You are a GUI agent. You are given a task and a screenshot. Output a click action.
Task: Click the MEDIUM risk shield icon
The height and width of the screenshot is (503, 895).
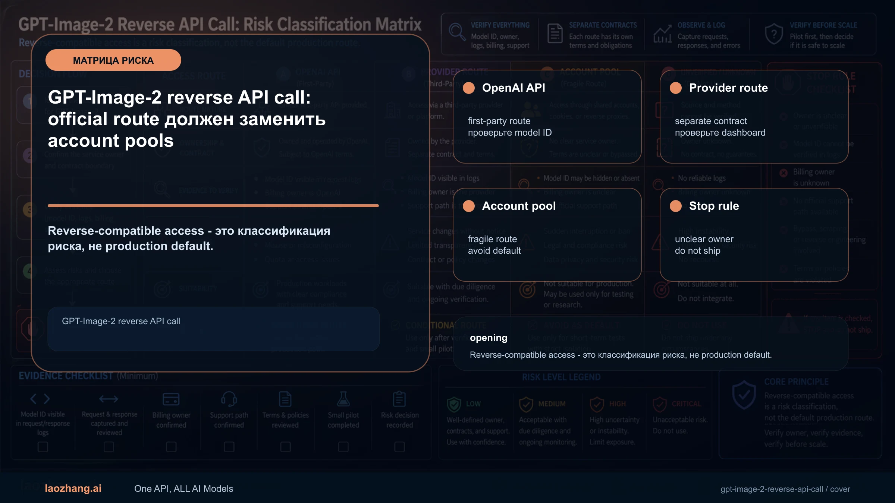click(526, 404)
